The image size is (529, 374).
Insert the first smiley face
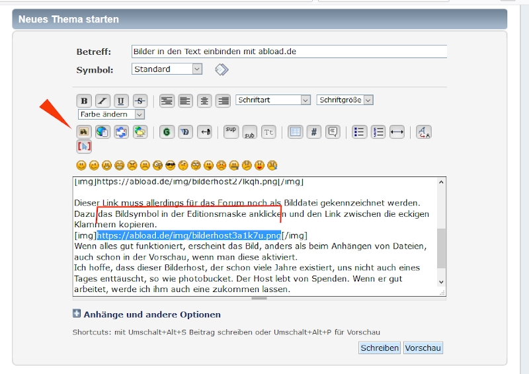point(81,165)
